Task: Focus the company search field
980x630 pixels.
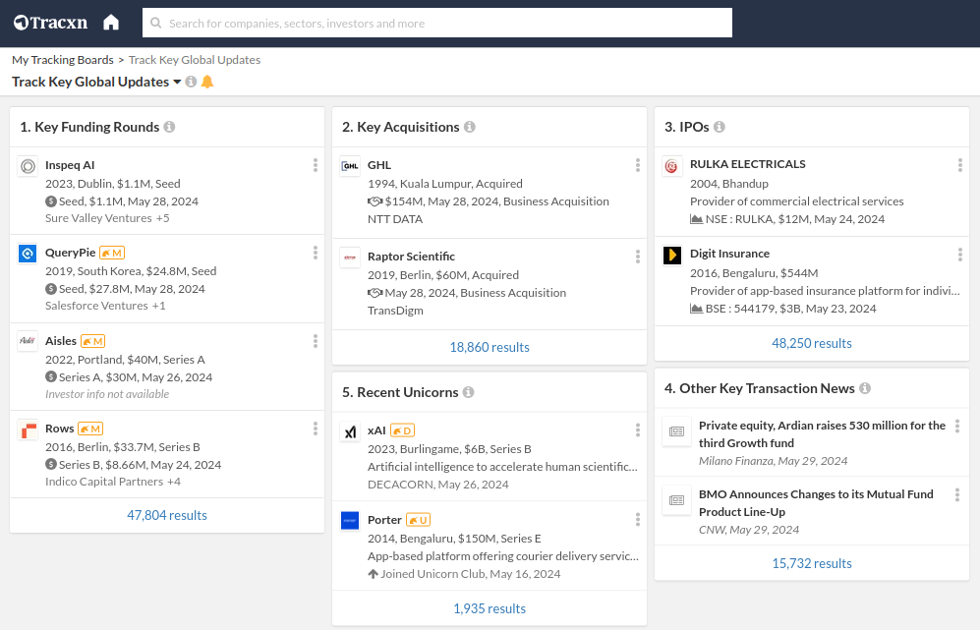Action: click(436, 23)
